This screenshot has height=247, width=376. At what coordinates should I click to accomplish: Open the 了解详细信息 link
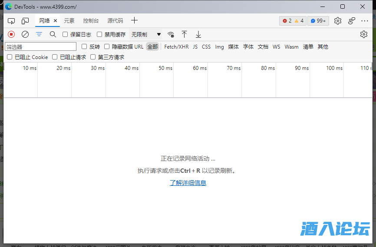tap(188, 183)
